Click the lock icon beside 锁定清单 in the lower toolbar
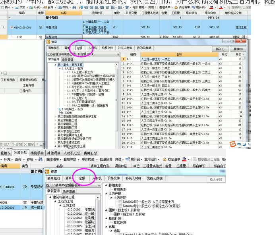Screen dimensions: 275x235 click(x=165, y=159)
